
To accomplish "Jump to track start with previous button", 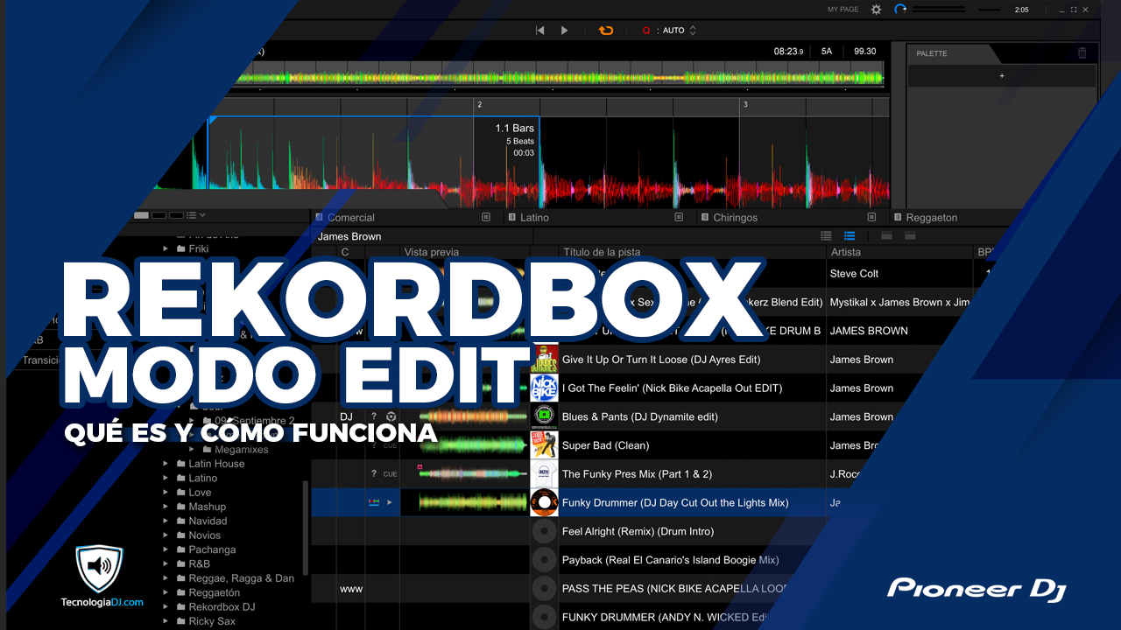I will 540,31.
